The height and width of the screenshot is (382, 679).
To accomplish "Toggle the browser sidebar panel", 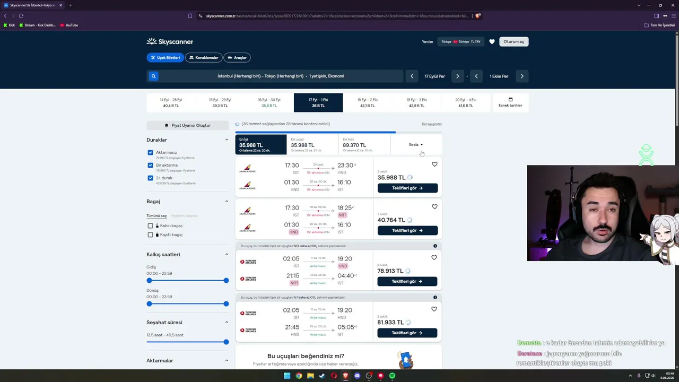I will [656, 16].
